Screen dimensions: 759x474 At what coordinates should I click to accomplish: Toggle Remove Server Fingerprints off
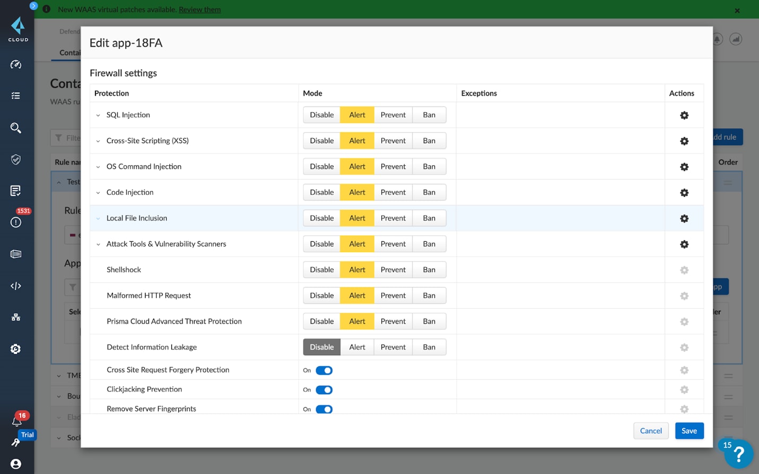[324, 409]
